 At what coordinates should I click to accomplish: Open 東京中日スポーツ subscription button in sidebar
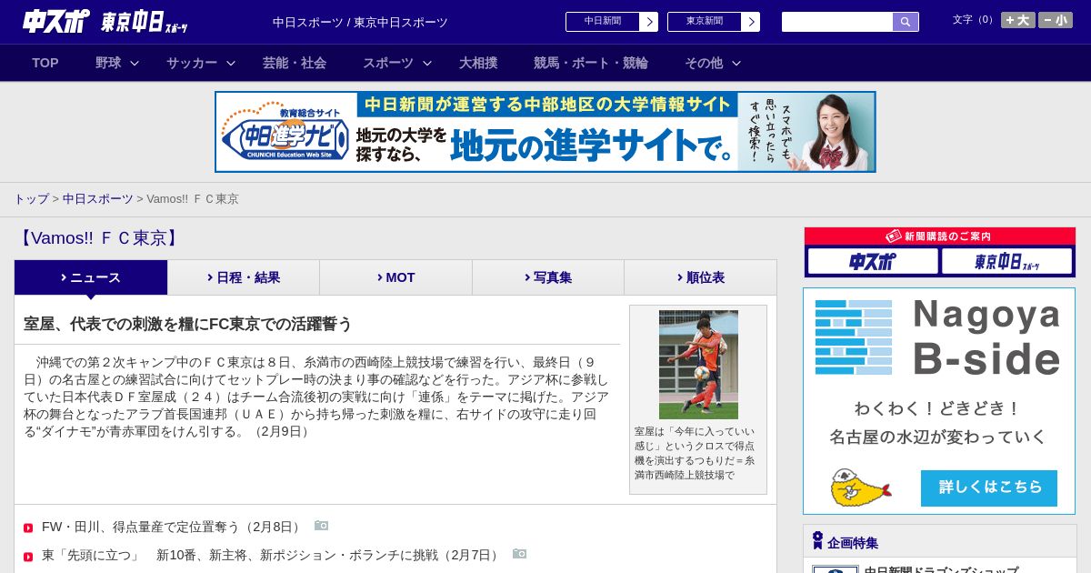[x=1006, y=261]
